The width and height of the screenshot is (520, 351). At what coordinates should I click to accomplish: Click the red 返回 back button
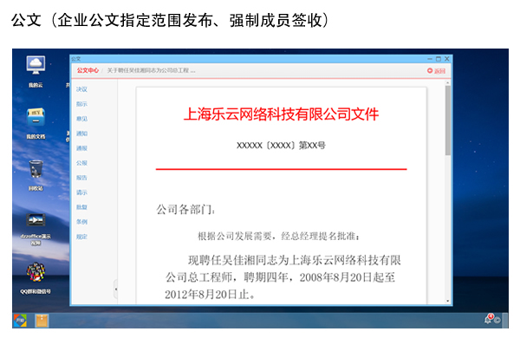click(x=436, y=70)
